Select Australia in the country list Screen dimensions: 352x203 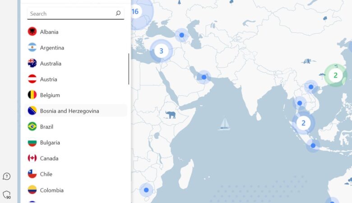tap(51, 64)
